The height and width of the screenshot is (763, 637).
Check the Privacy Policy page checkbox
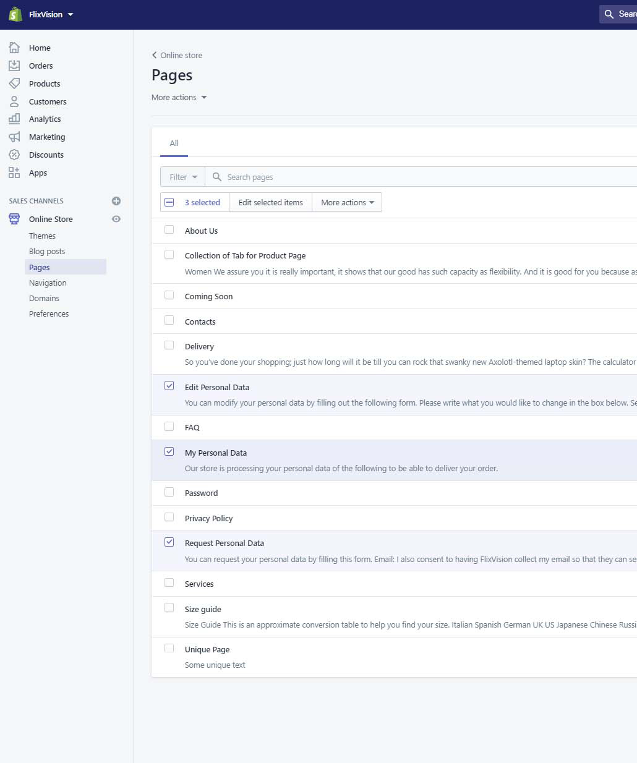tap(169, 517)
